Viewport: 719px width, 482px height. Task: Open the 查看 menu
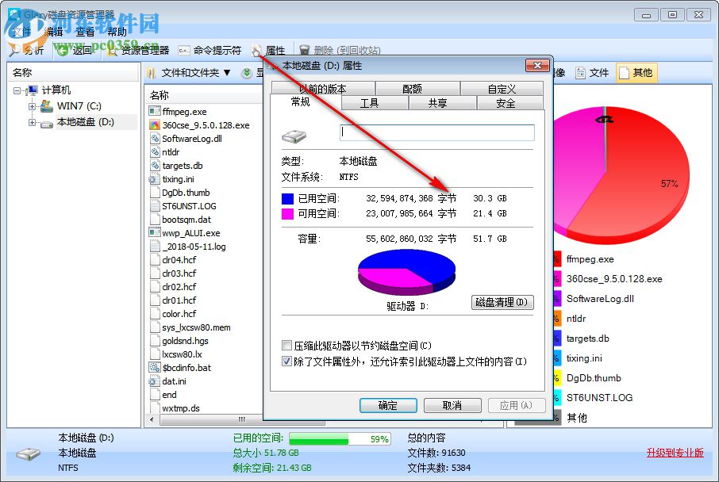click(x=86, y=32)
